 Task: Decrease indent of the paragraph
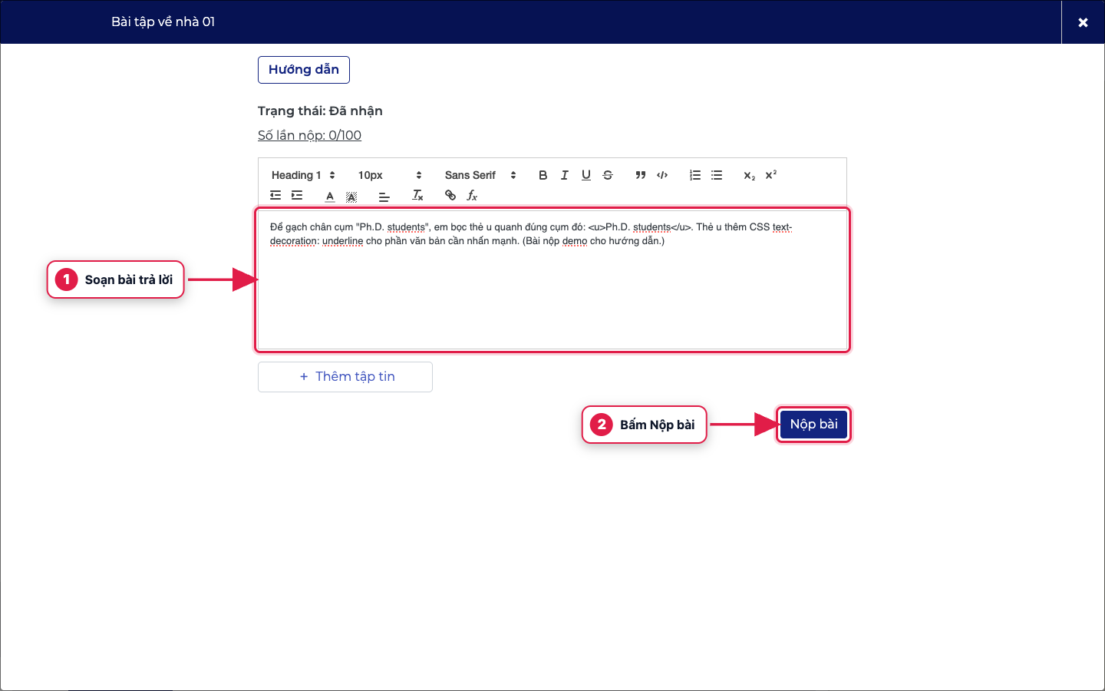(275, 196)
